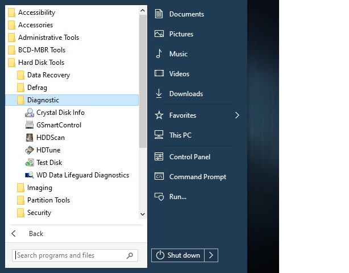Viewport: 349px width, 273px height.
Task: Click the Control Panel sliders icon
Action: (159, 157)
